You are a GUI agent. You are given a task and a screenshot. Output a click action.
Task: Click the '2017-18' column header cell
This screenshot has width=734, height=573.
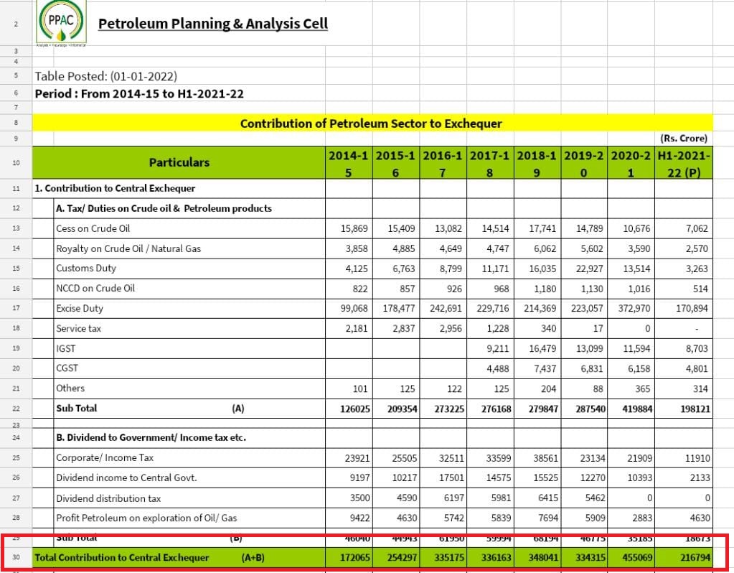click(x=490, y=162)
